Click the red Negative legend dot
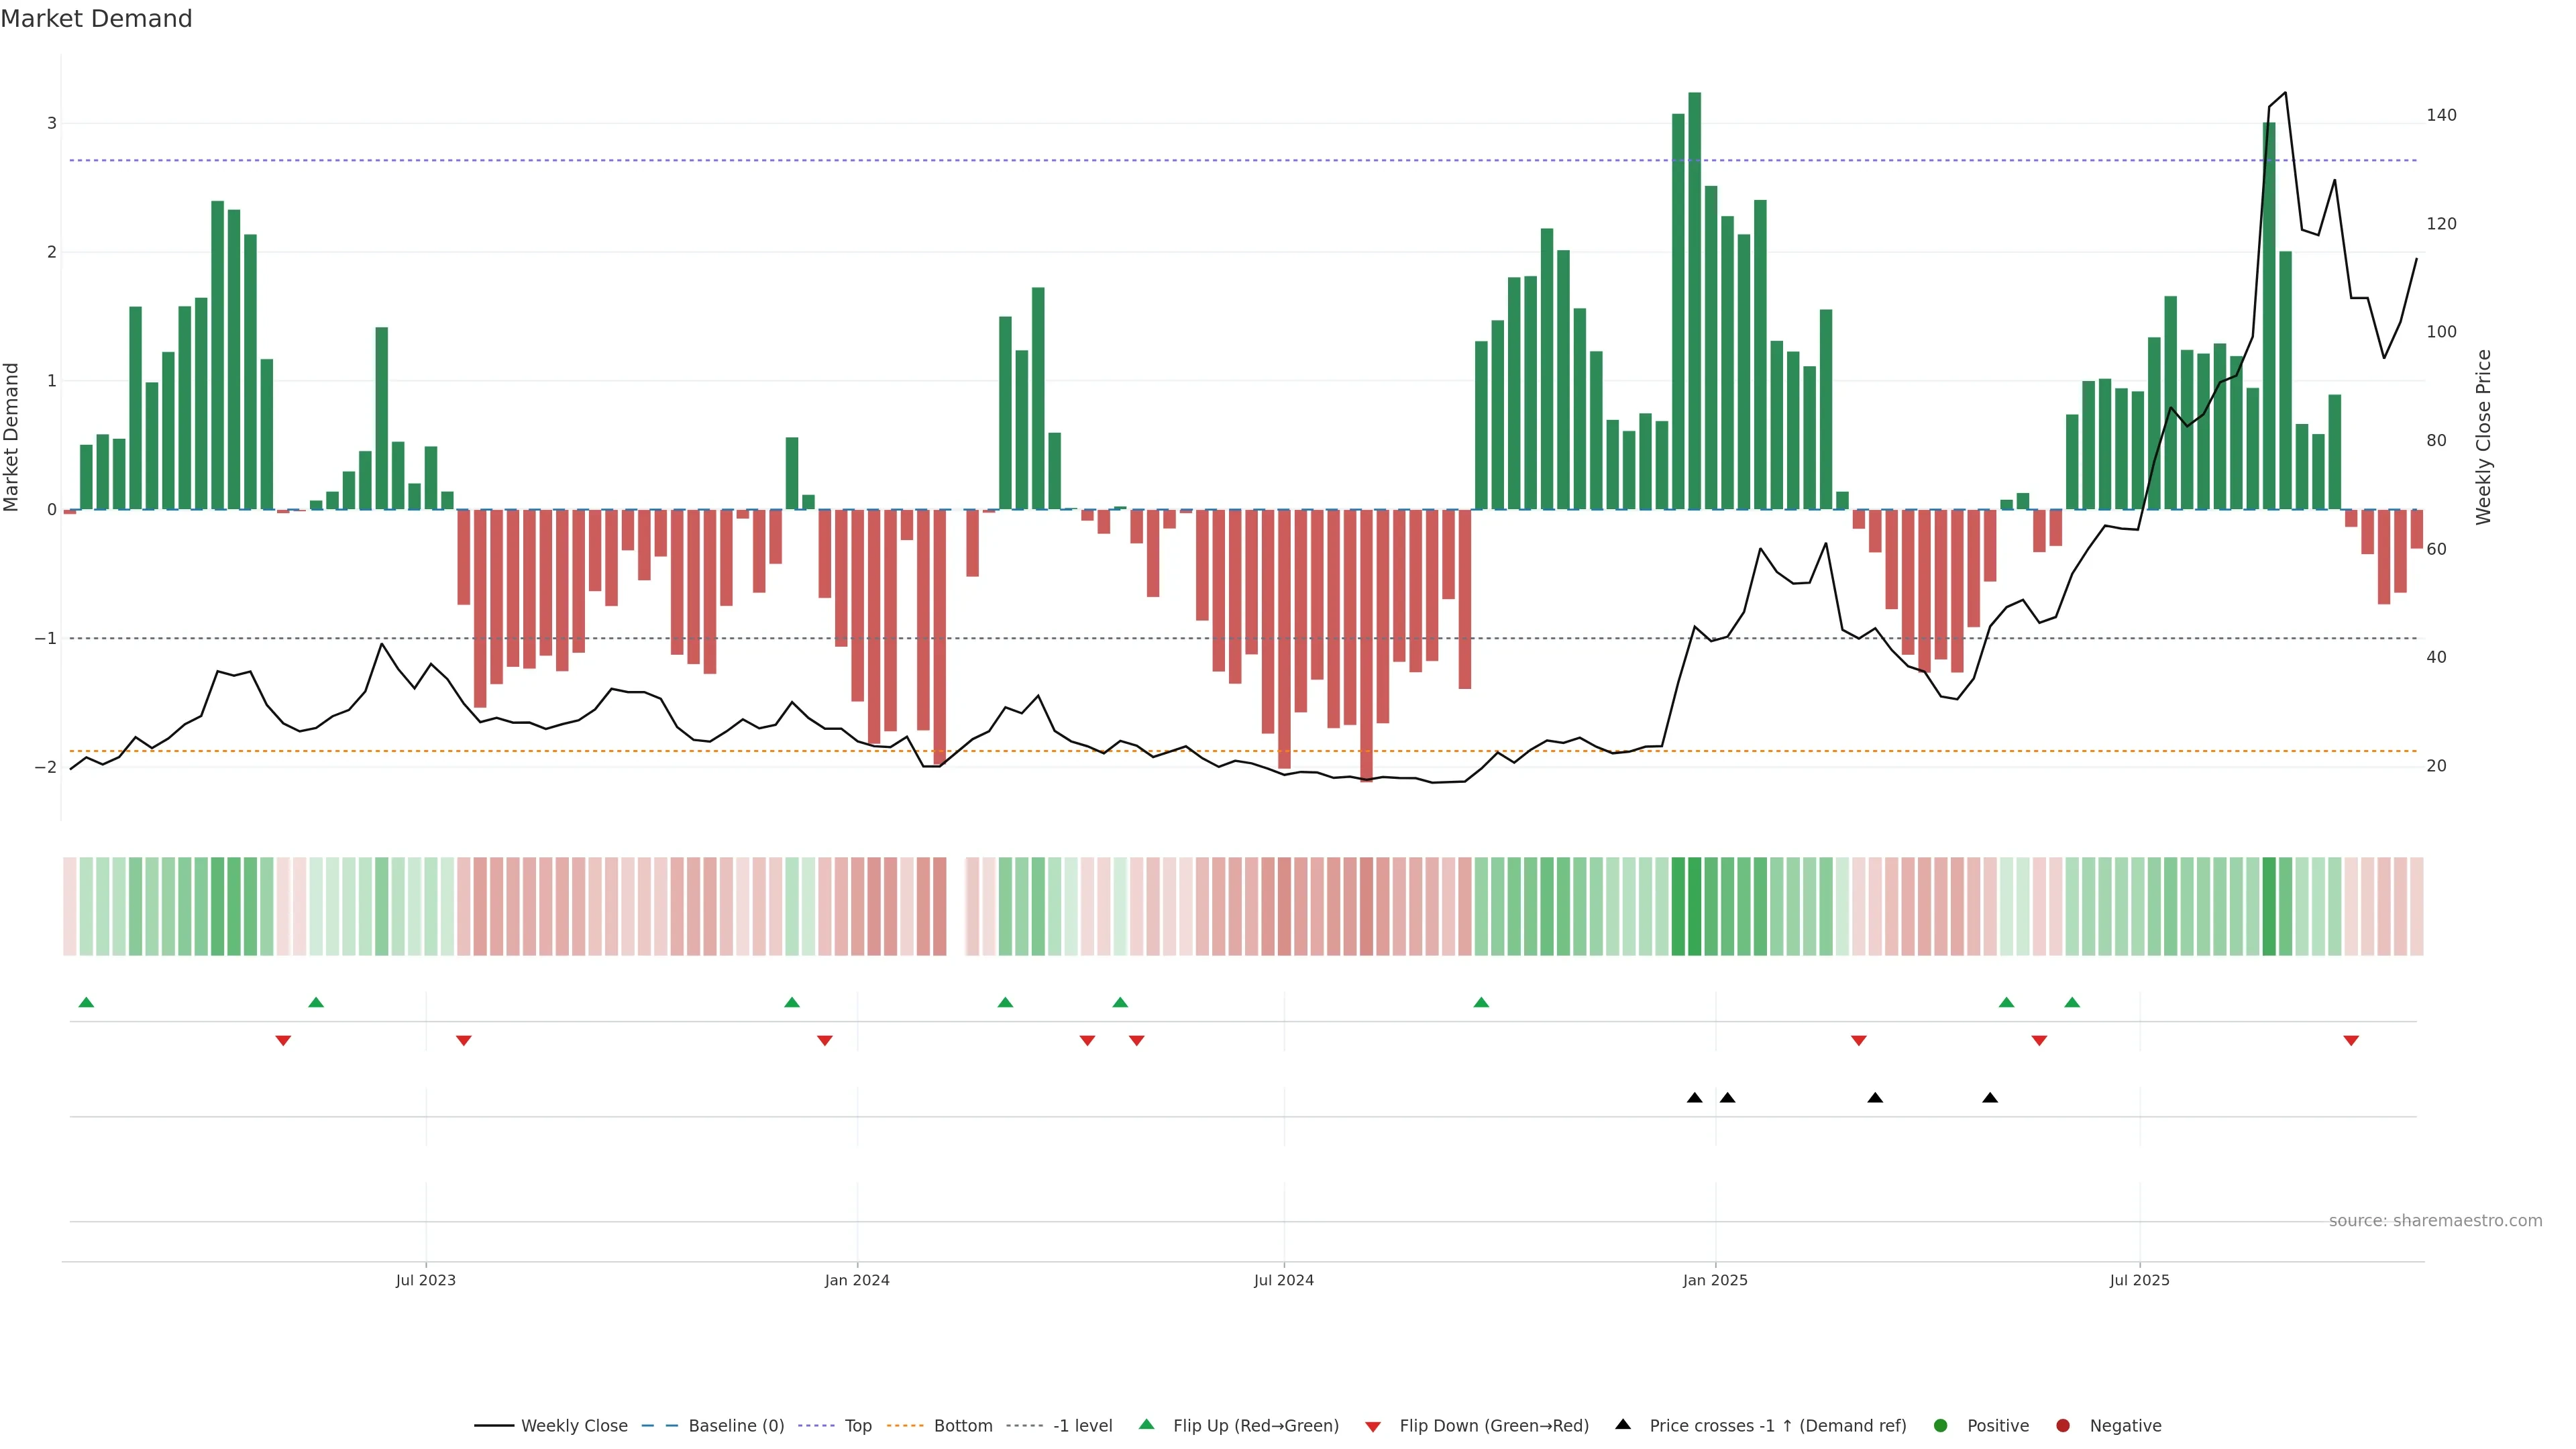The height and width of the screenshot is (1449, 2576). coord(2063,1426)
